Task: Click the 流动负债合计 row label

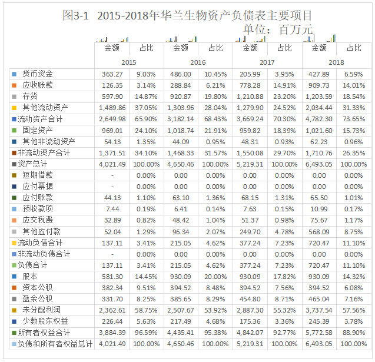Action: (40, 243)
